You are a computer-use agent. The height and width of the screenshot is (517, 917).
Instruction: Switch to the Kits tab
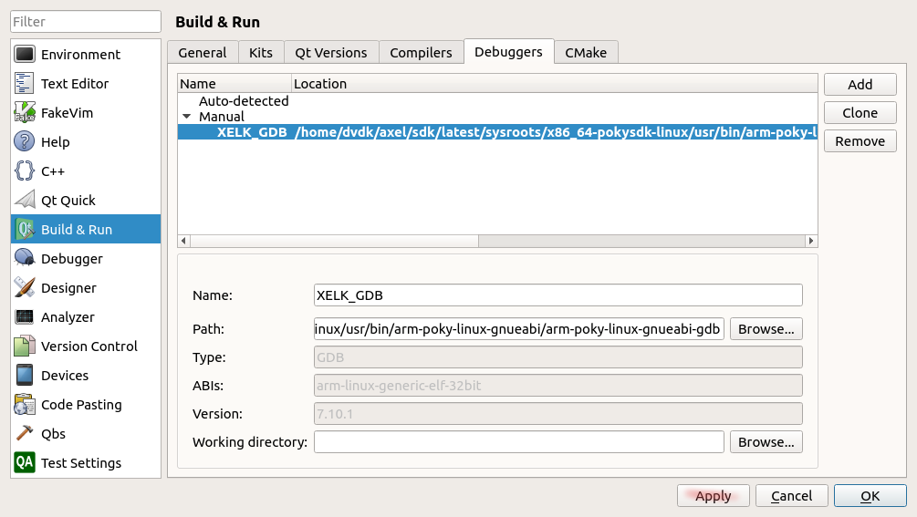(x=261, y=53)
